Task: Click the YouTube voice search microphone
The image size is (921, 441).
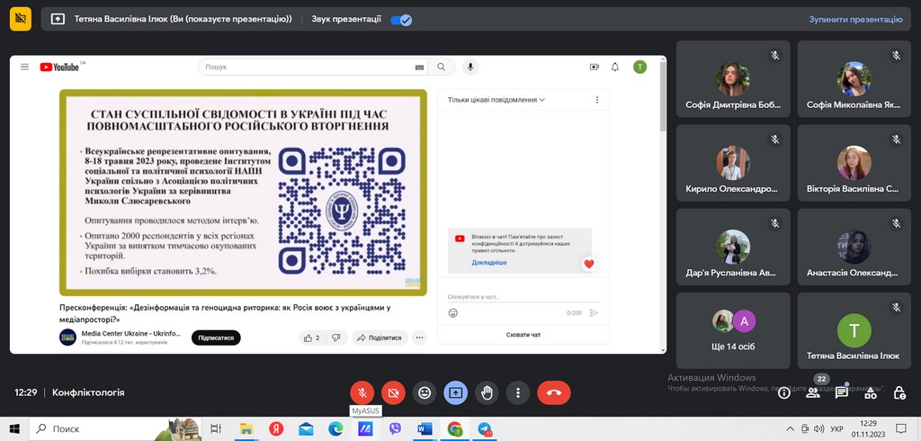Action: [x=469, y=67]
